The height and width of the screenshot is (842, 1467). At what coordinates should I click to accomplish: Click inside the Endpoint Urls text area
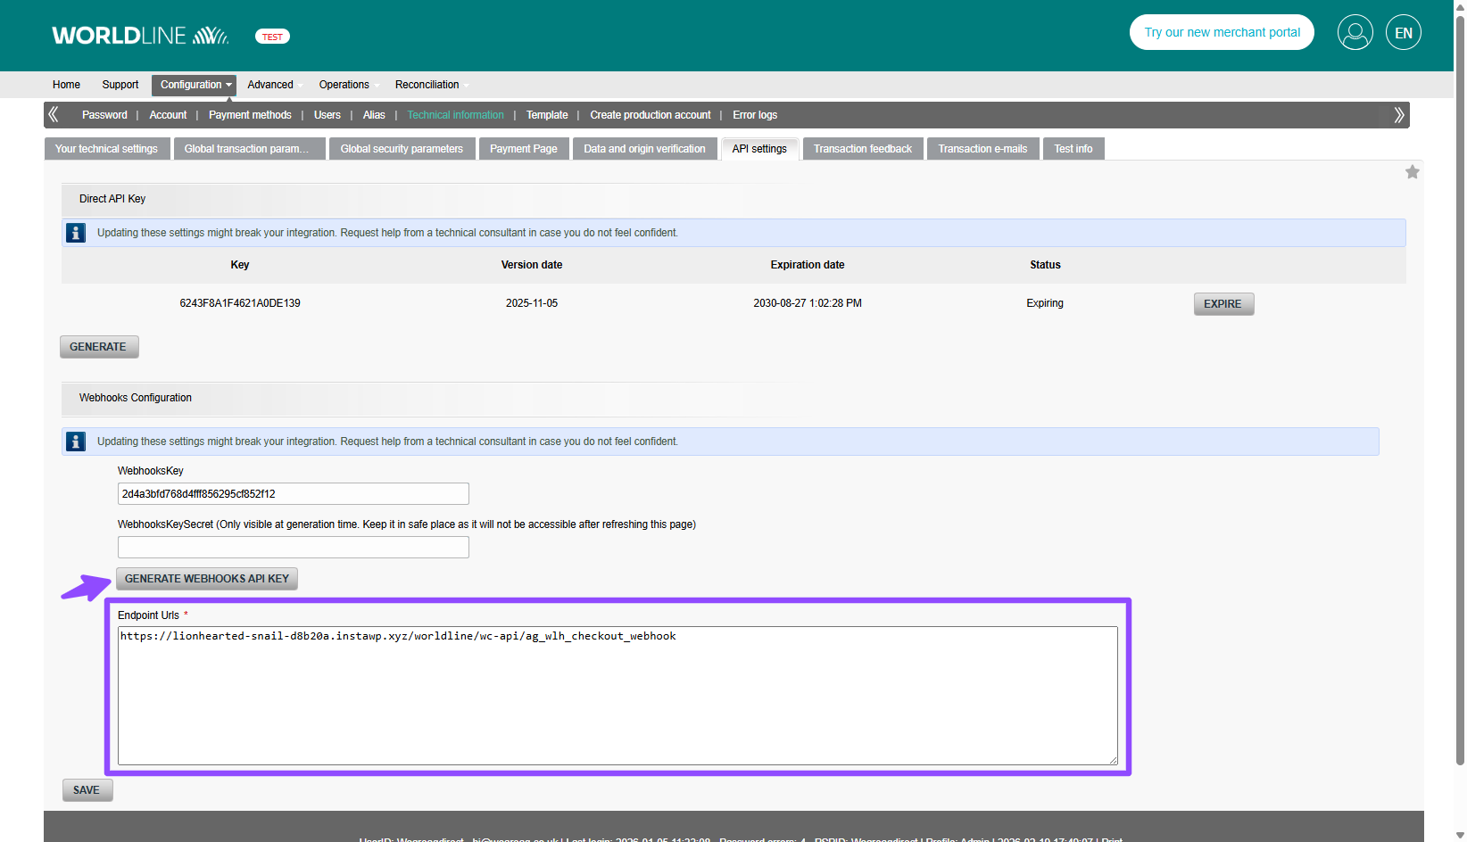(x=617, y=696)
